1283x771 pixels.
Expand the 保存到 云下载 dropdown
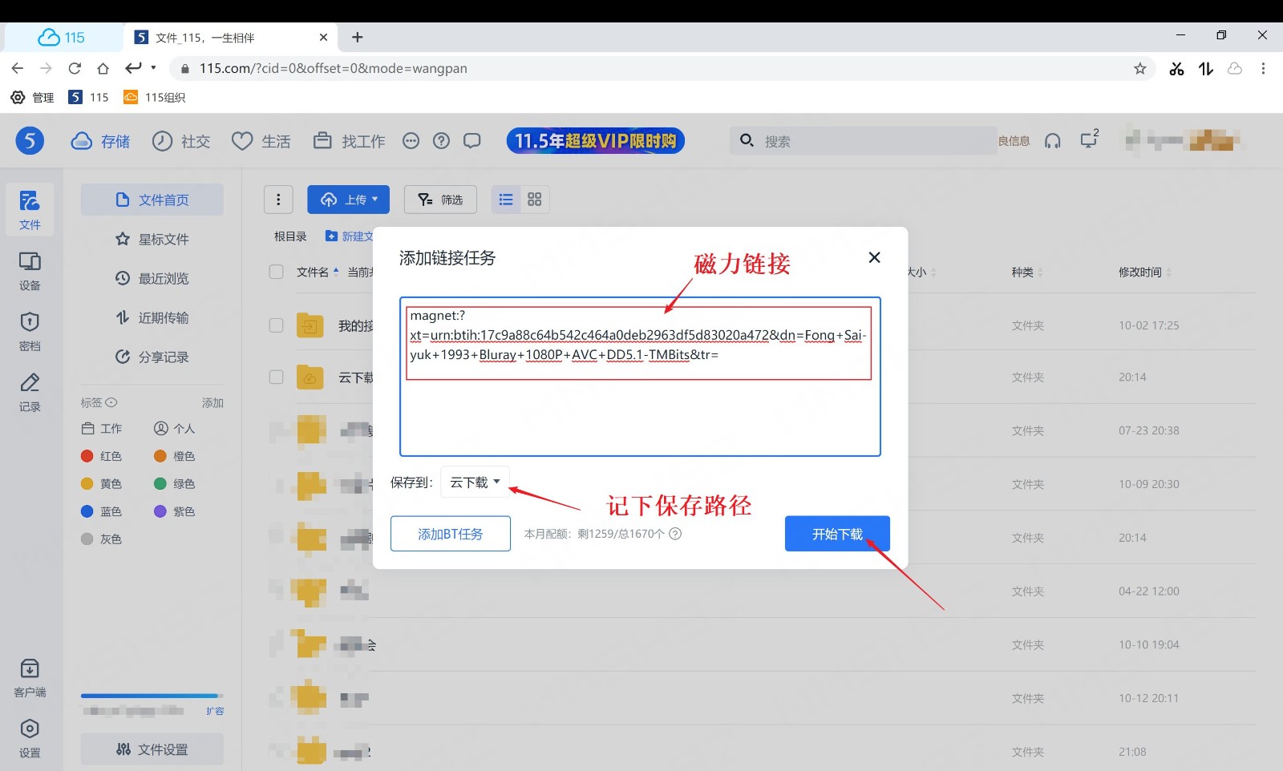coord(475,482)
